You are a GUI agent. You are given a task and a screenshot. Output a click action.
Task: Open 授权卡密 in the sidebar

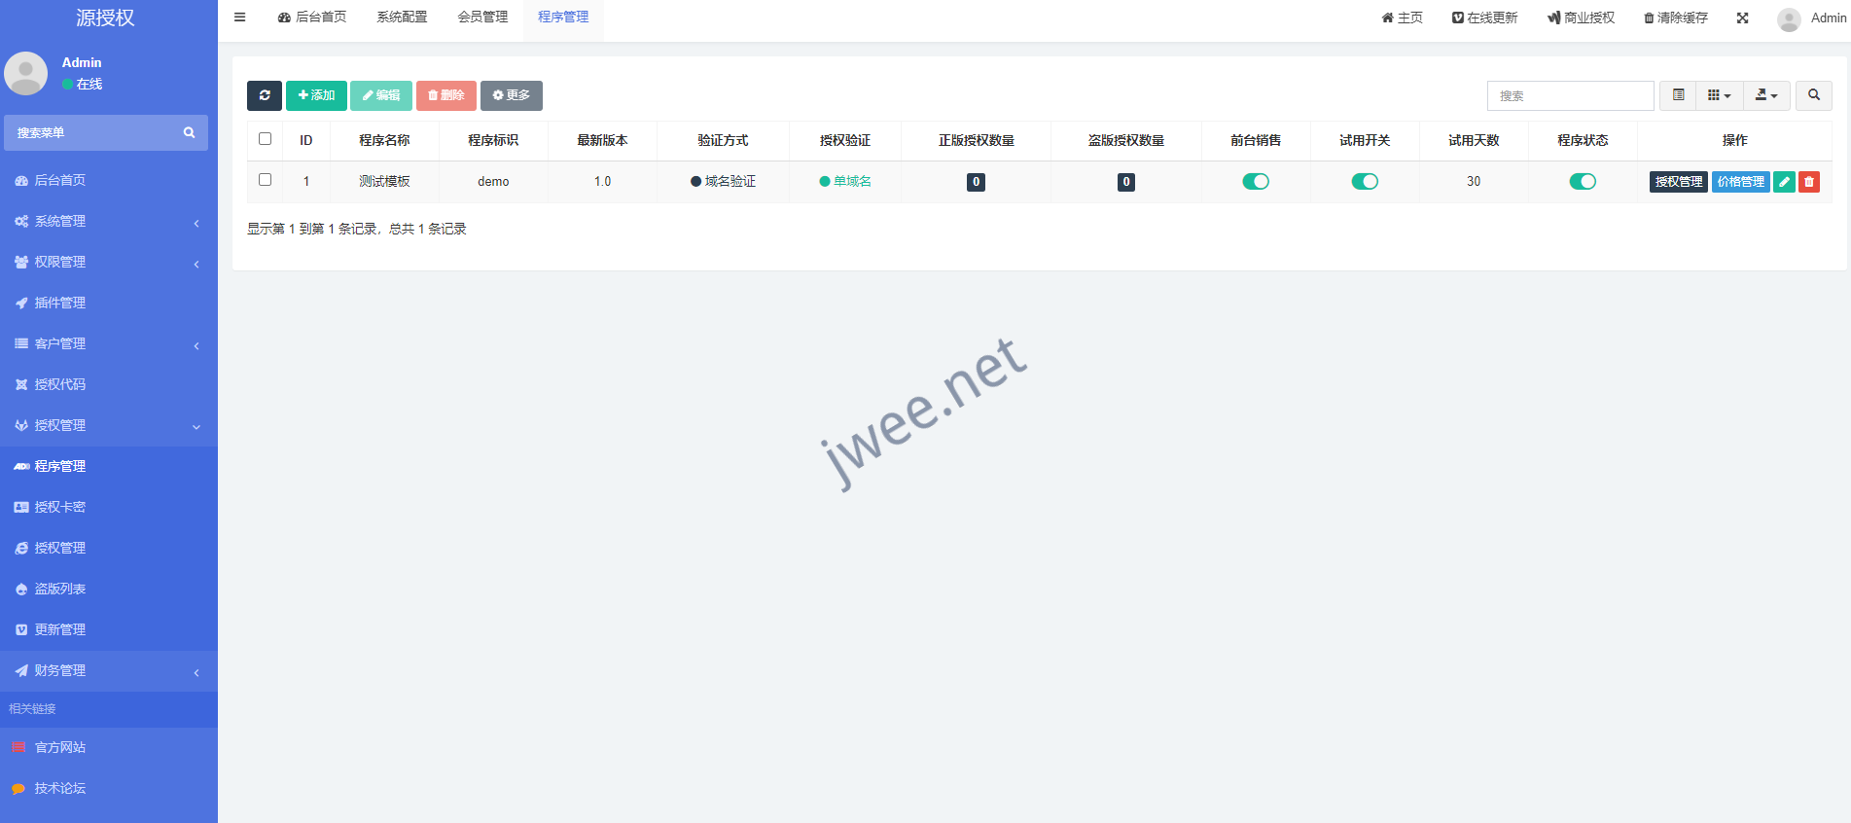coord(108,507)
